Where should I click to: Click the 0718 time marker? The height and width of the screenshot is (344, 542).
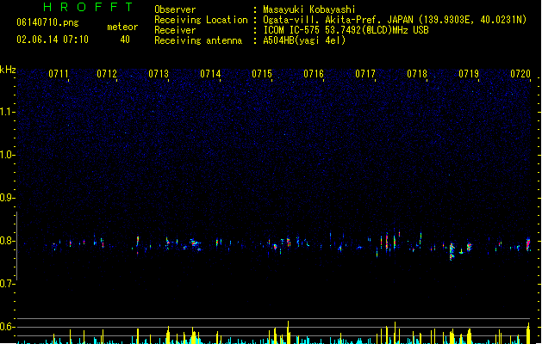click(417, 74)
